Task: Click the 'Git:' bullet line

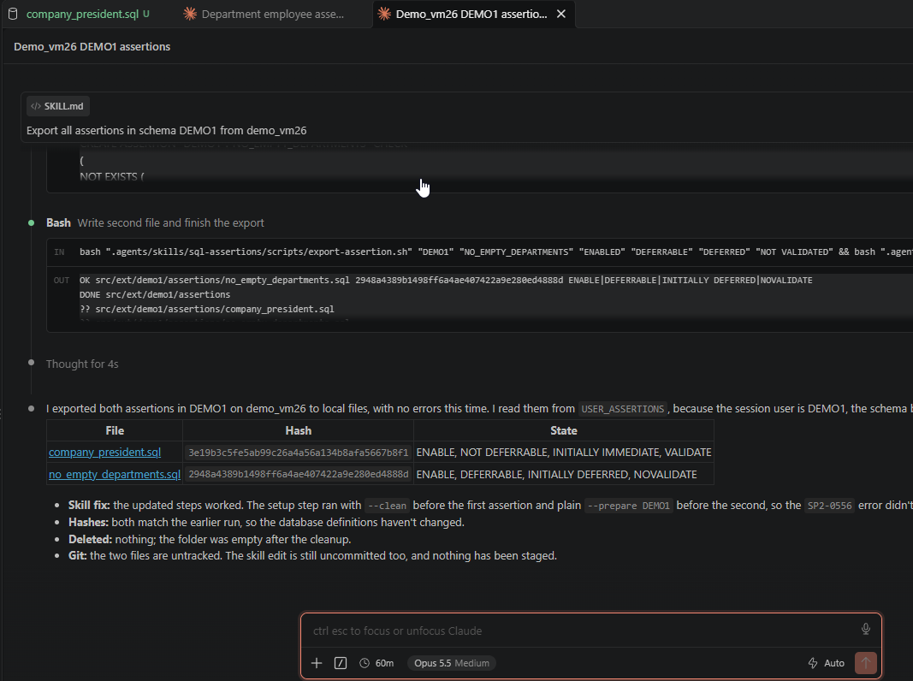Action: (x=312, y=556)
